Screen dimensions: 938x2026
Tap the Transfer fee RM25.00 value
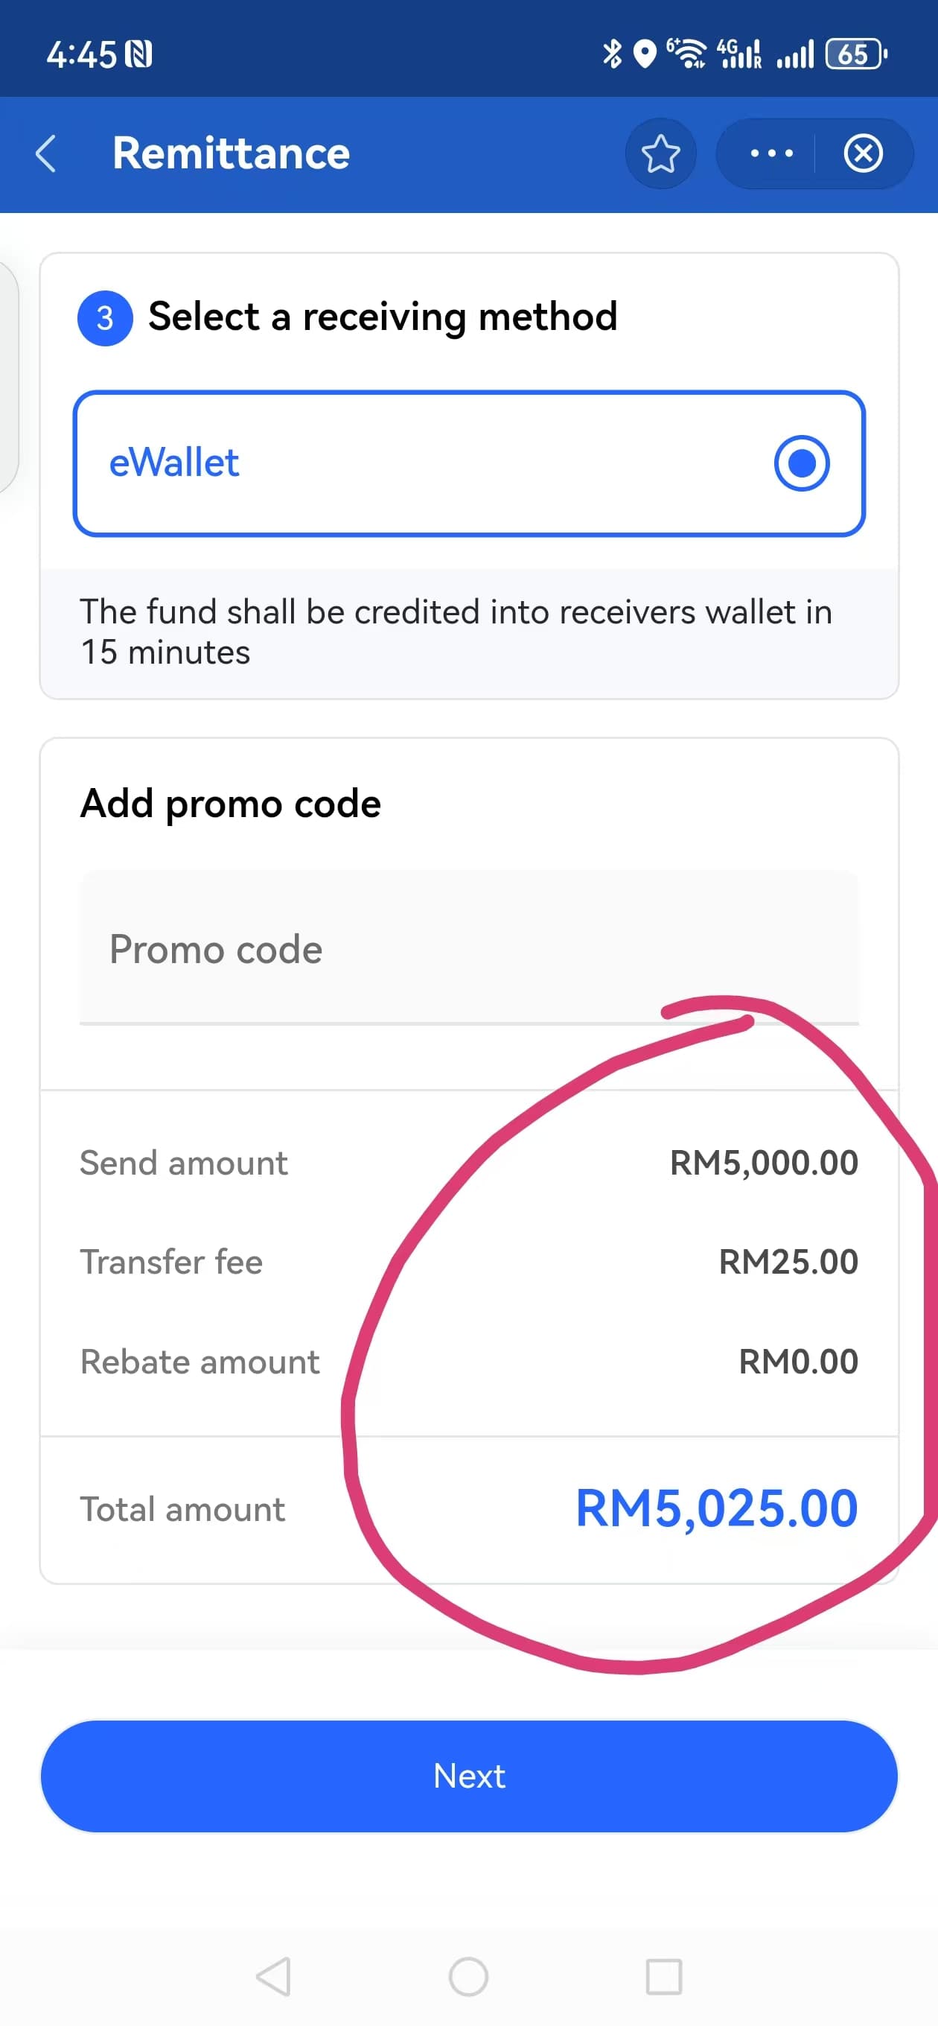tap(788, 1262)
